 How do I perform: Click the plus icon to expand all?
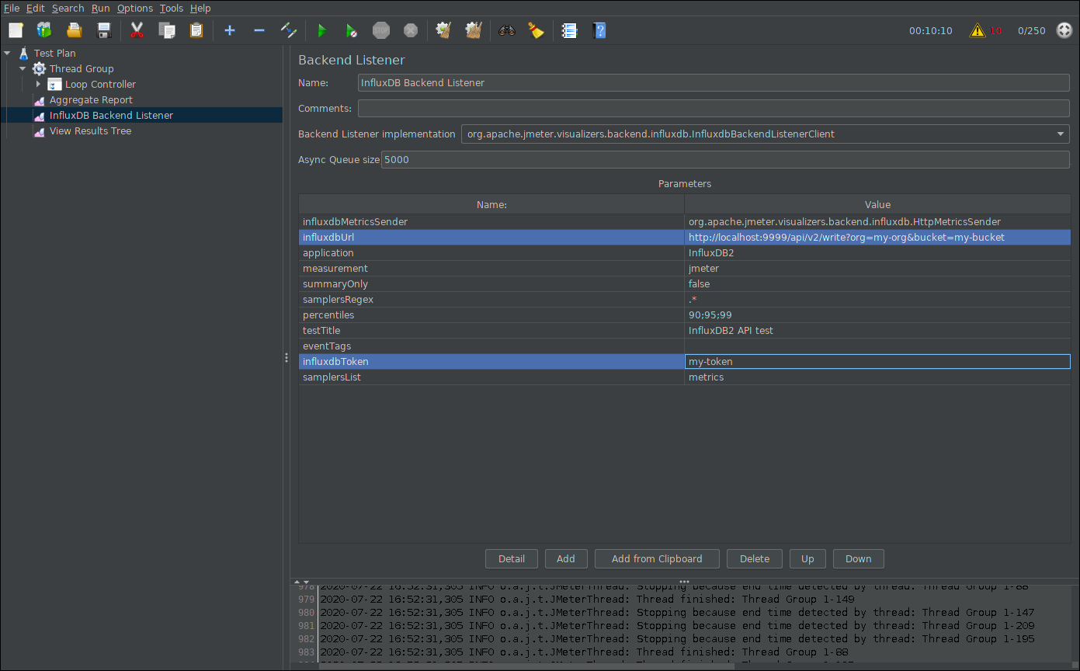tap(230, 30)
